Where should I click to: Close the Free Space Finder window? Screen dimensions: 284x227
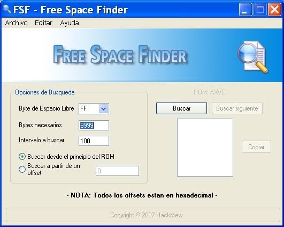[274, 9]
